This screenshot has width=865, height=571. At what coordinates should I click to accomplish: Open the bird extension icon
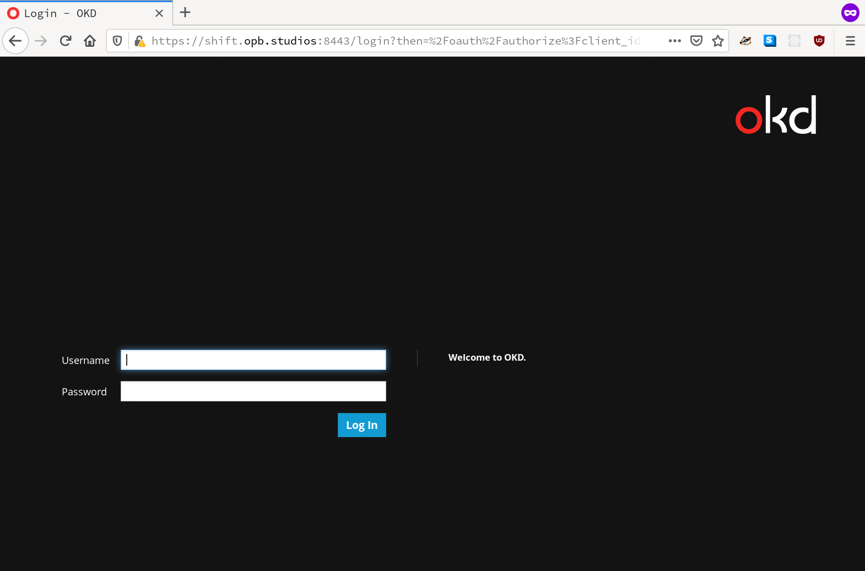[x=745, y=41]
